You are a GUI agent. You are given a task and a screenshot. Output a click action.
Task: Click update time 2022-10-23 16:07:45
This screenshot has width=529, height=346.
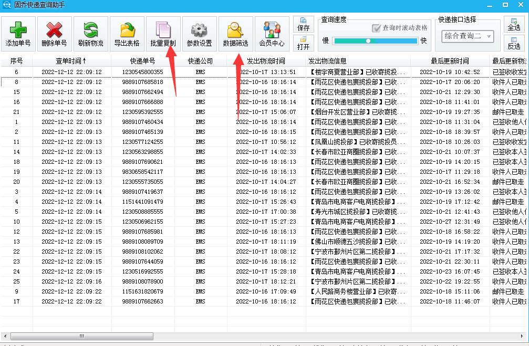[450, 271]
